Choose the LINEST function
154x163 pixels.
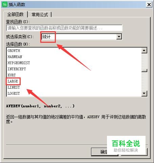[14, 87]
